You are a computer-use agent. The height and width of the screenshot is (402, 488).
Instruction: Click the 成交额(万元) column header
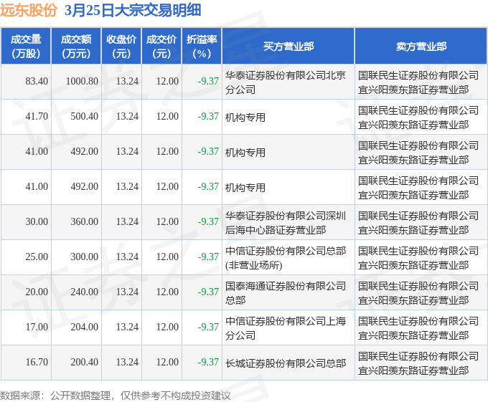[76, 47]
